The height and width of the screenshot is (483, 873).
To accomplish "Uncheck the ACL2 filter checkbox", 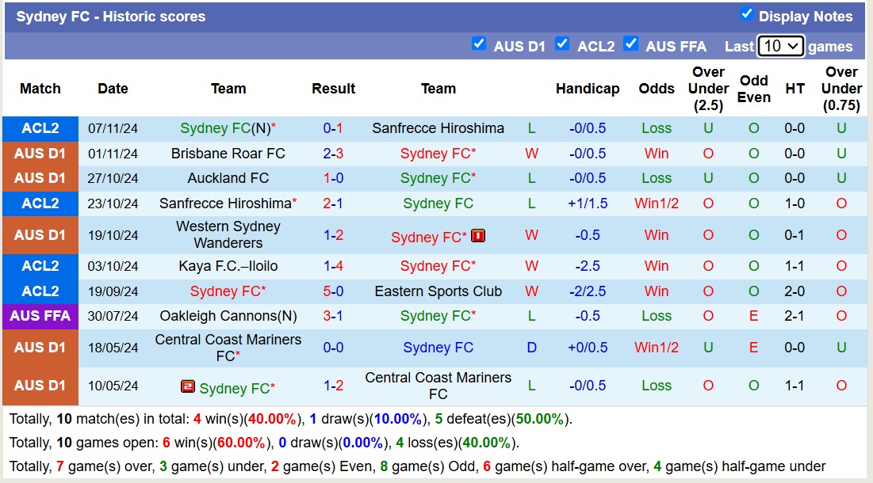I will coord(562,44).
